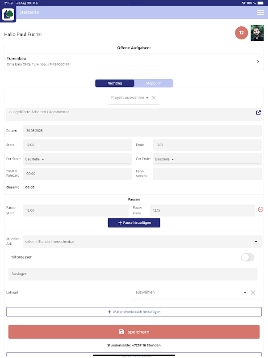The width and height of the screenshot is (268, 358).
Task: Remove the pause entry with minus icon
Action: (261, 209)
